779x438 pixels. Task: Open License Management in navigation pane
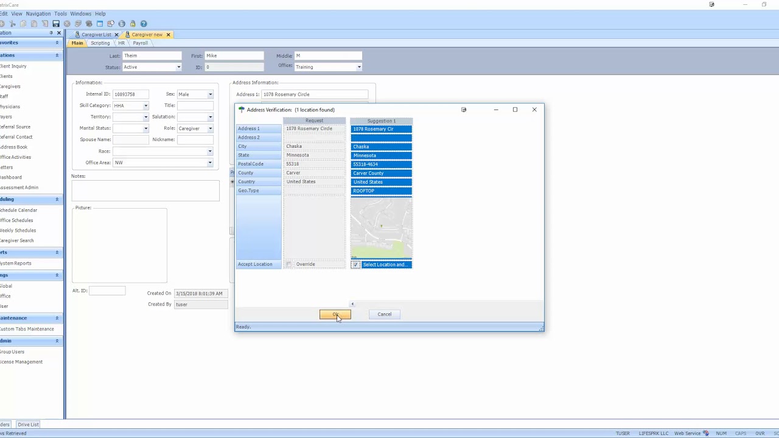click(x=21, y=362)
